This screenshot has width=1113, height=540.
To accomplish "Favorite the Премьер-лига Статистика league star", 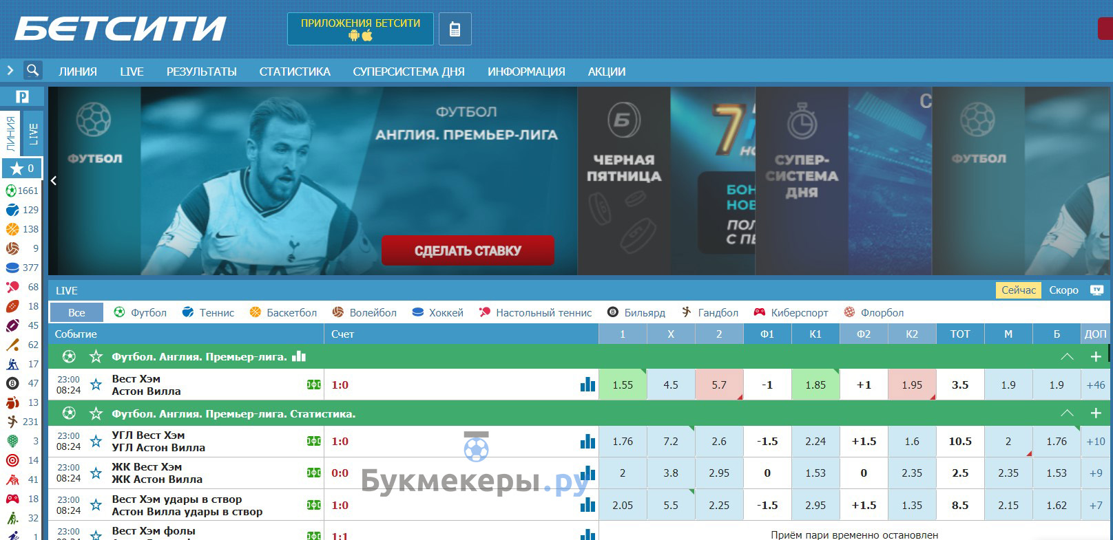I will coord(96,413).
